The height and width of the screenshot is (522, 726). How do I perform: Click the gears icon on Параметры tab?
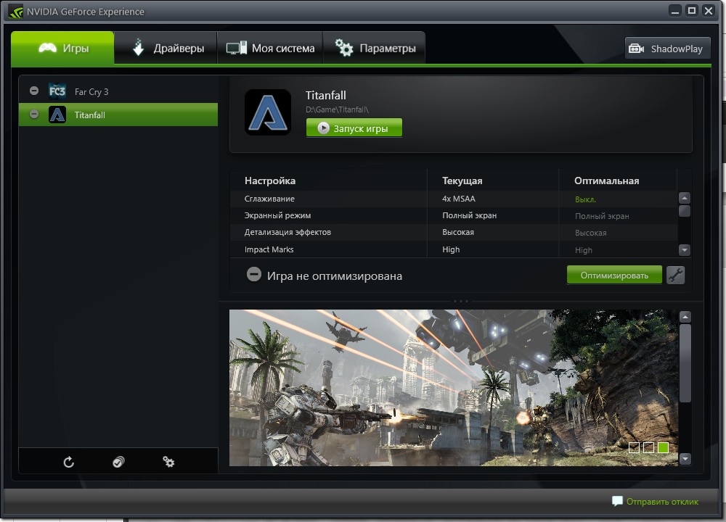(x=344, y=48)
